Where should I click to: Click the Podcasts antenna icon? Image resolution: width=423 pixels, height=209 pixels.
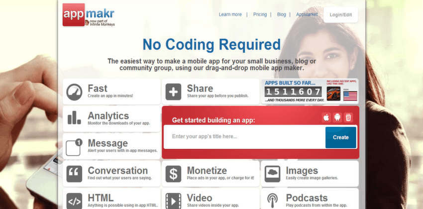273,201
